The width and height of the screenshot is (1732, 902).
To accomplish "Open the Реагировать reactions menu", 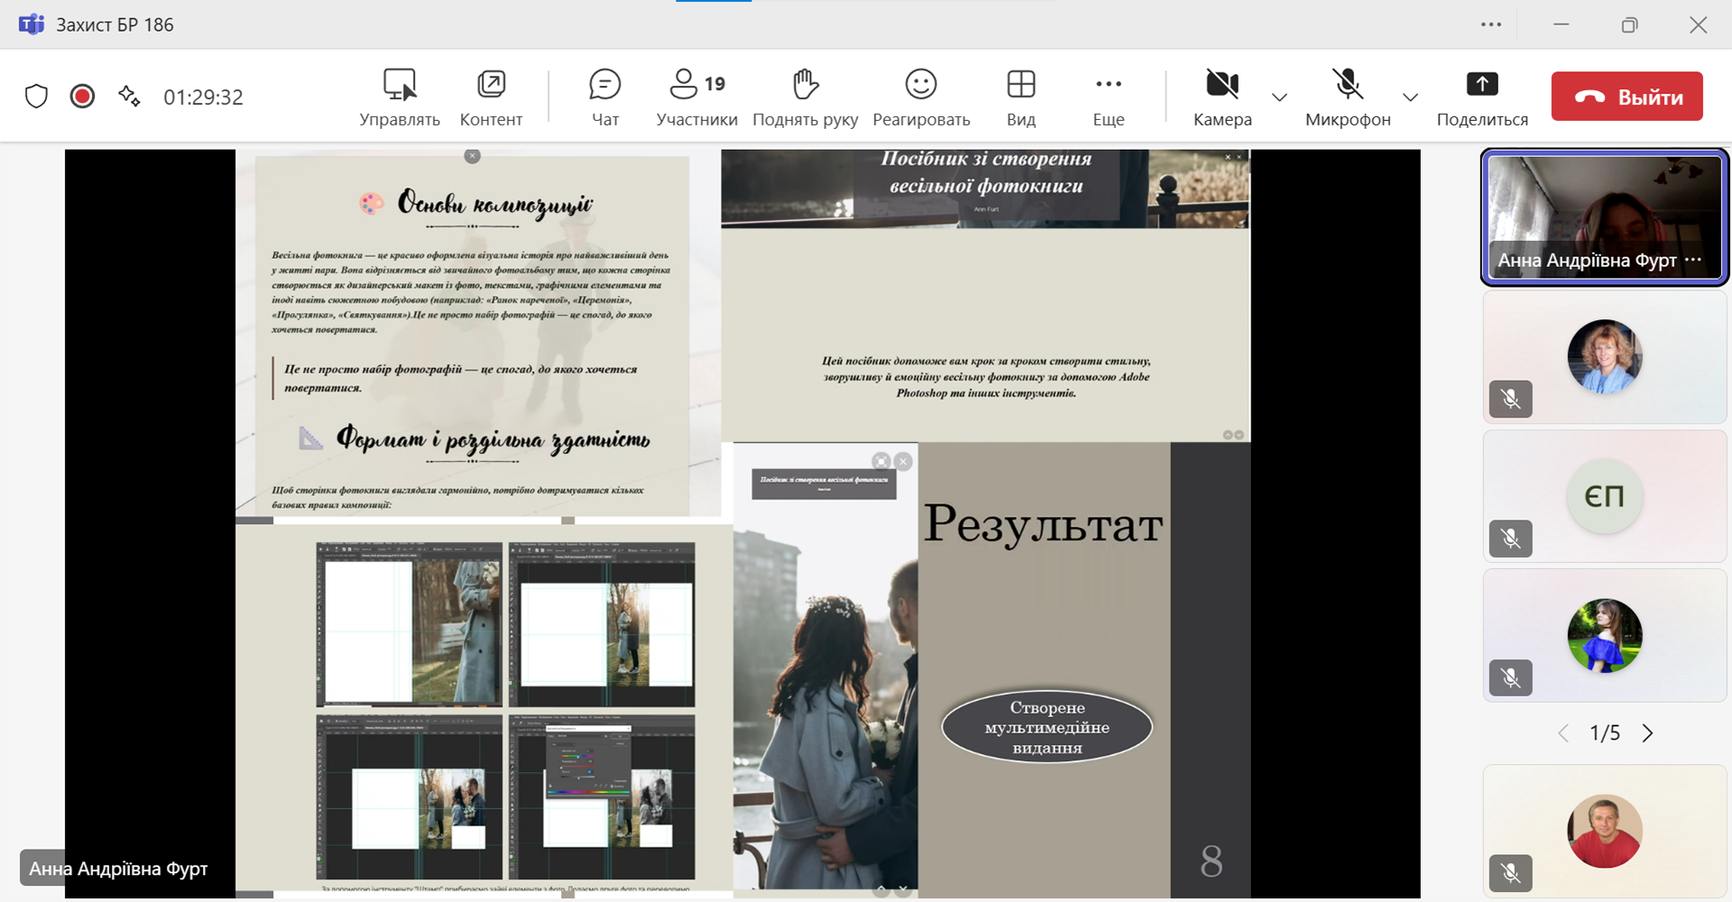I will pos(921,97).
